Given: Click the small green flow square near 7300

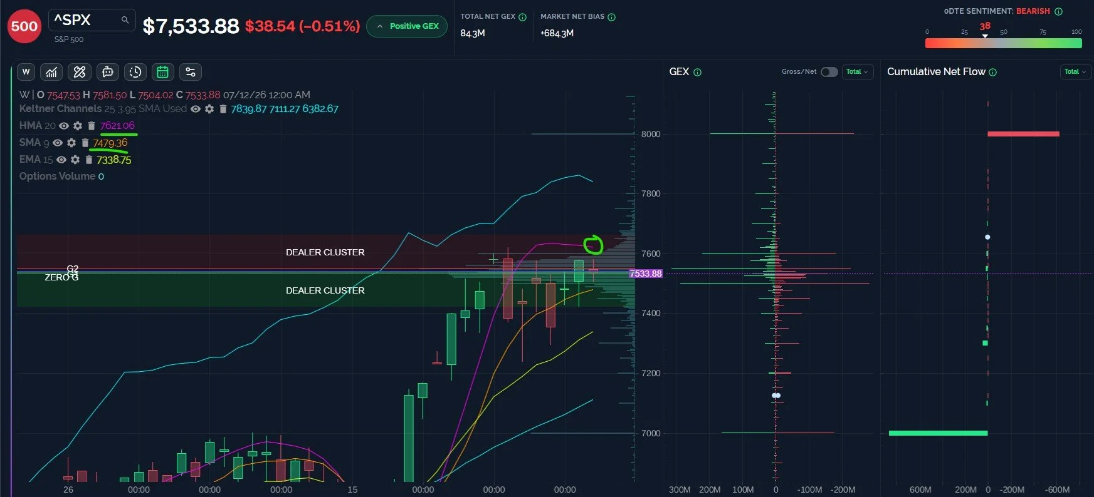Looking at the screenshot, I should (x=985, y=343).
